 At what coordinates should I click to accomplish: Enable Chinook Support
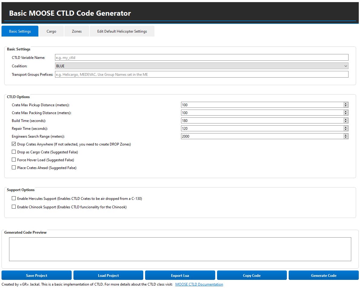point(14,207)
